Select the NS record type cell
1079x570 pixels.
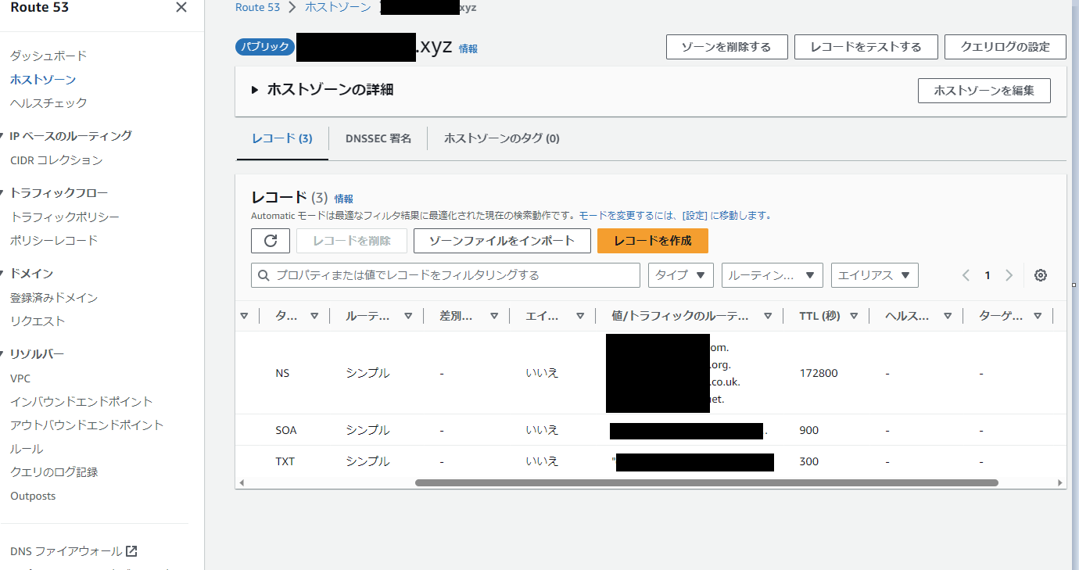pos(282,373)
